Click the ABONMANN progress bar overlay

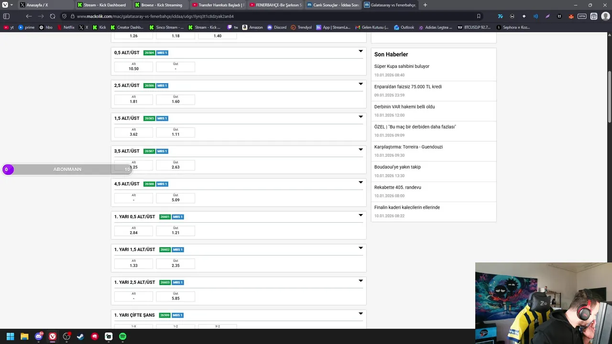[67, 169]
